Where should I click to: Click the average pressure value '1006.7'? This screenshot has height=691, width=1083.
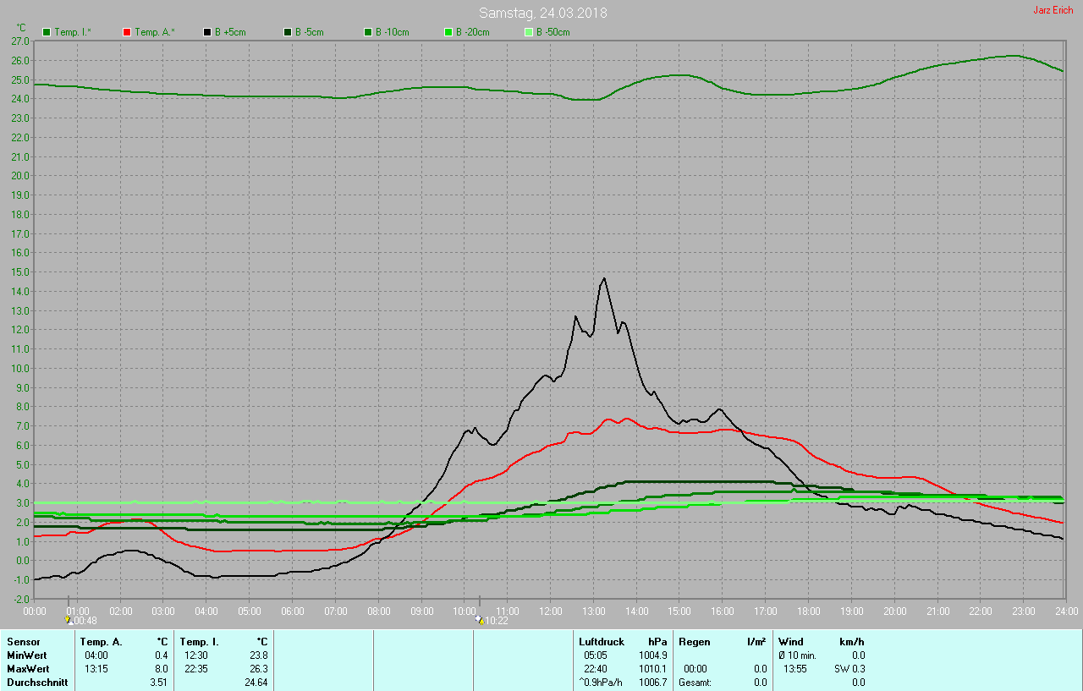pos(652,683)
